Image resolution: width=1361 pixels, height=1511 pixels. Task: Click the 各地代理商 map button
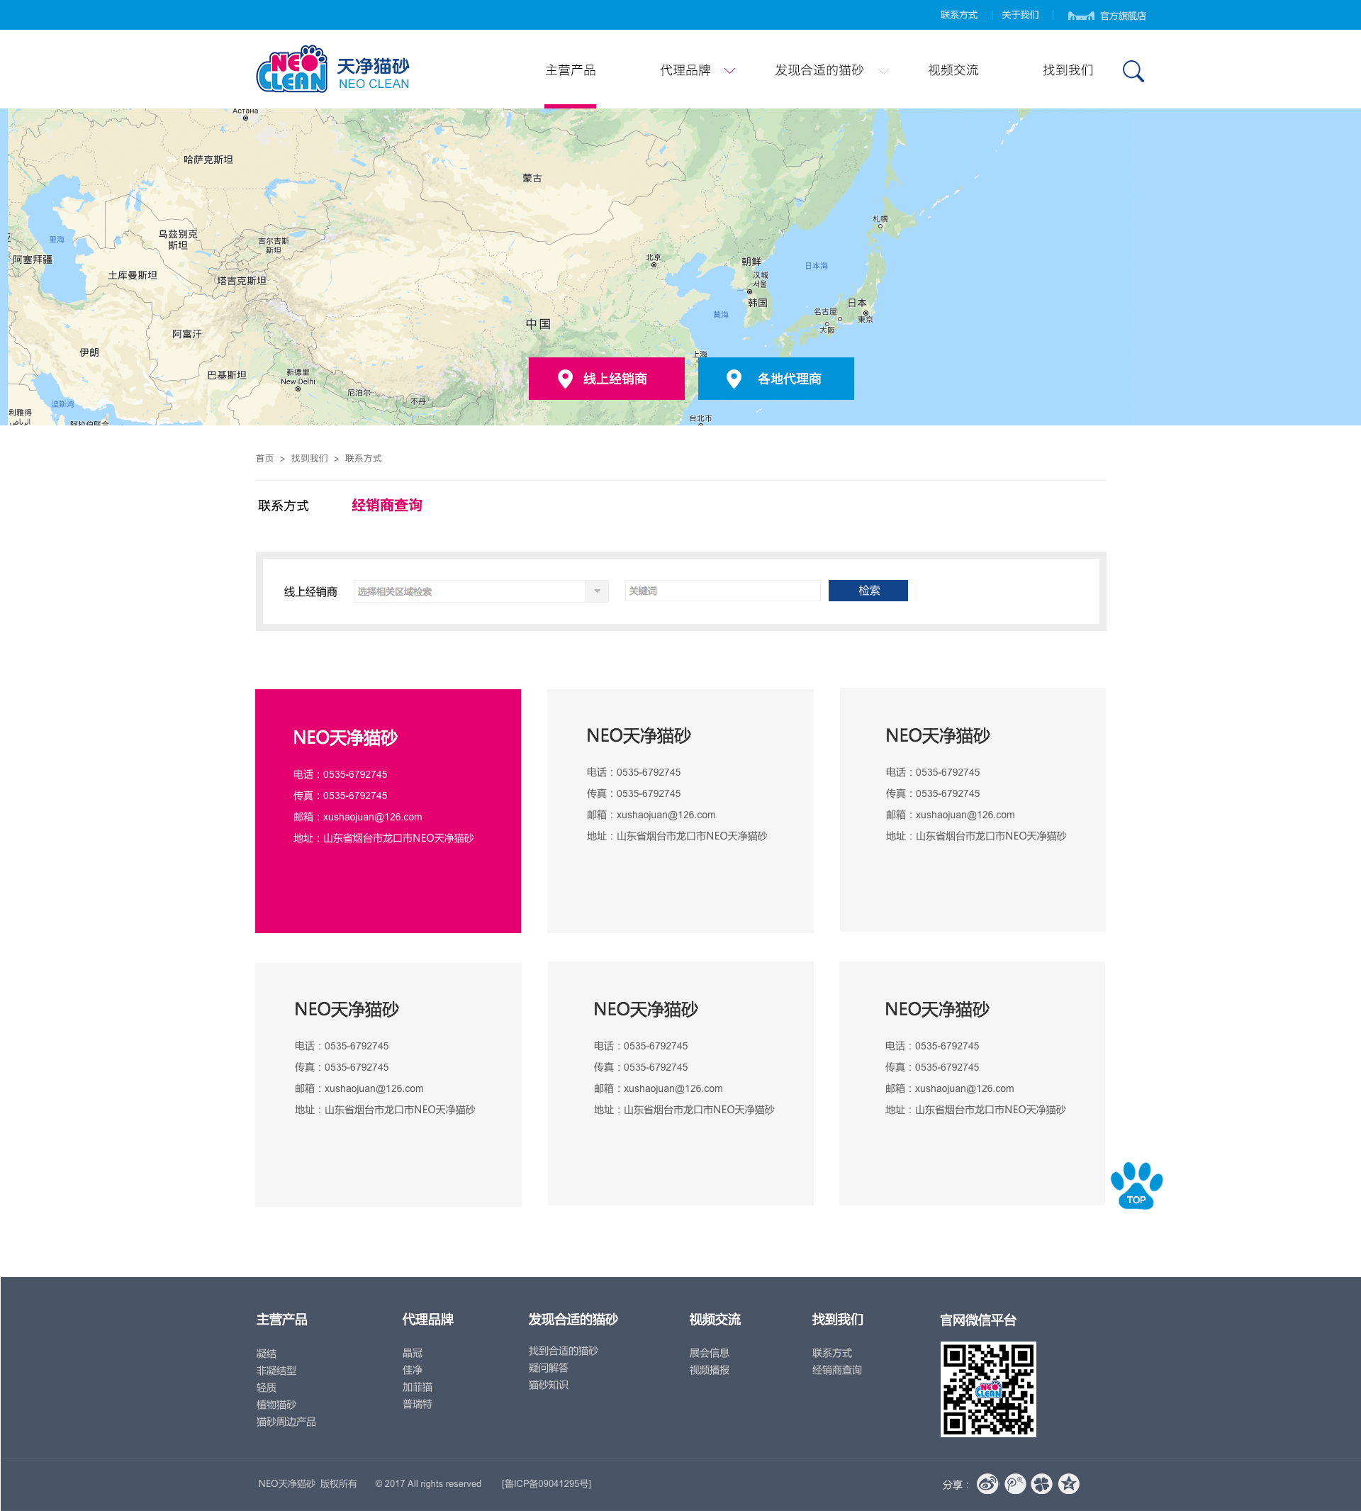775,379
